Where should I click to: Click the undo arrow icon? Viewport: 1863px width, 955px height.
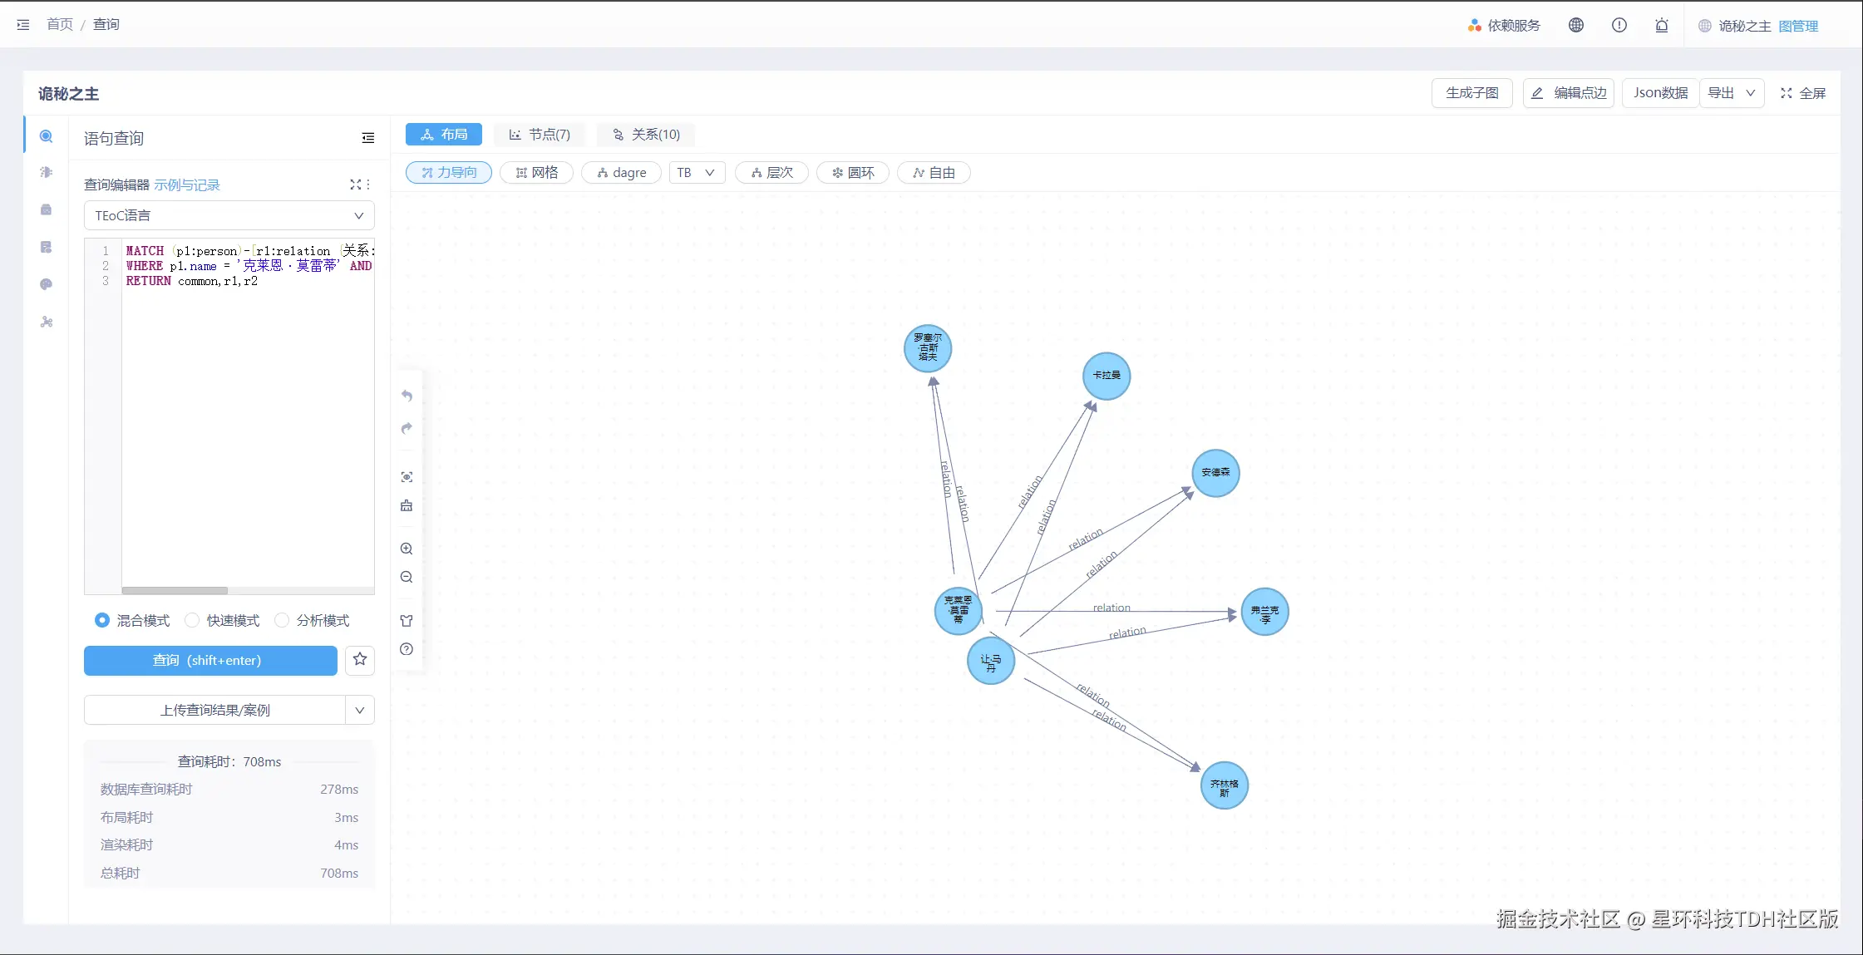pos(407,396)
